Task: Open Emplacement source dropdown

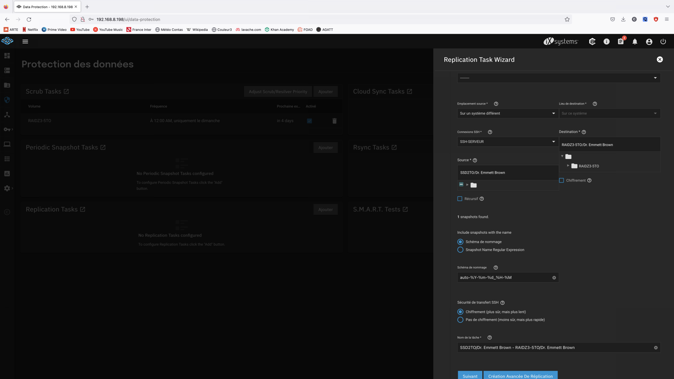Action: (x=508, y=113)
